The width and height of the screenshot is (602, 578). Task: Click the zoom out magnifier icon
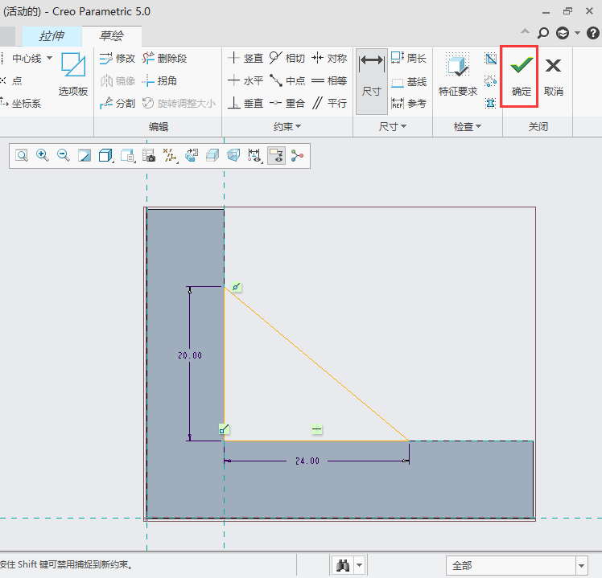[64, 156]
